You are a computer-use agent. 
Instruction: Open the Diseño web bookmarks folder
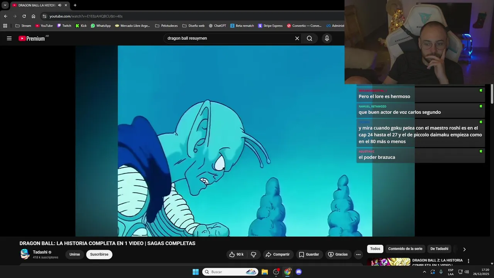tap(193, 26)
